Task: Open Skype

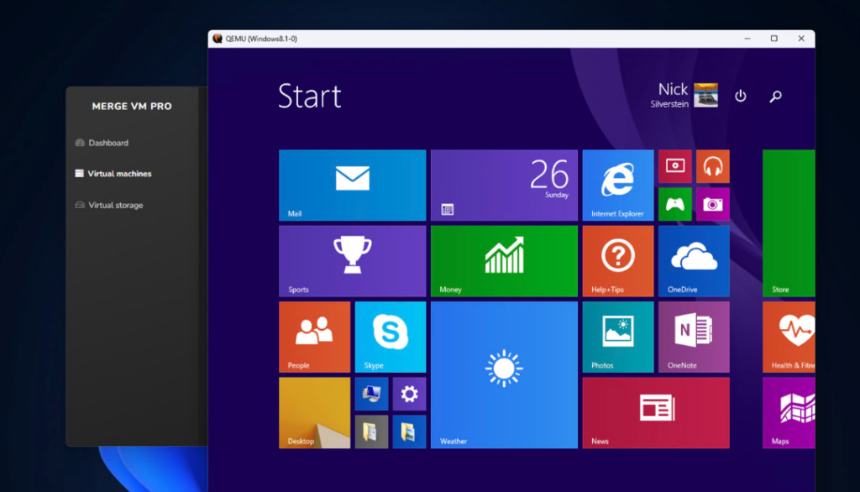Action: pos(390,336)
